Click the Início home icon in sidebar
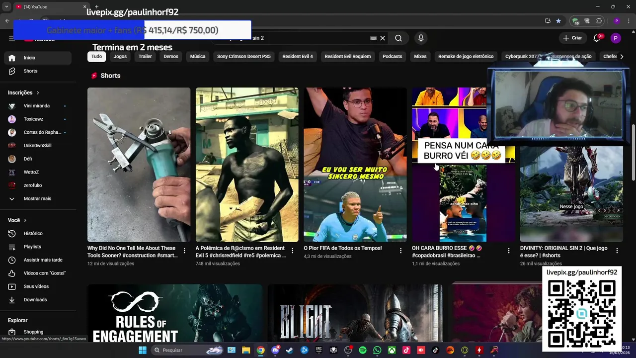 point(12,58)
